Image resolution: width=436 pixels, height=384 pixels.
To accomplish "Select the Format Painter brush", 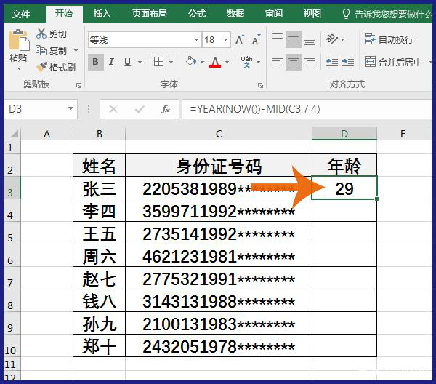I will 41,67.
